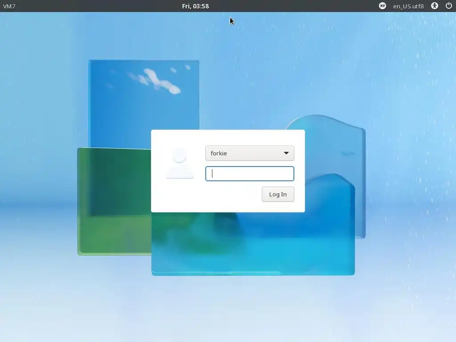Click the user avatar image
456x342 pixels.
[x=180, y=163]
